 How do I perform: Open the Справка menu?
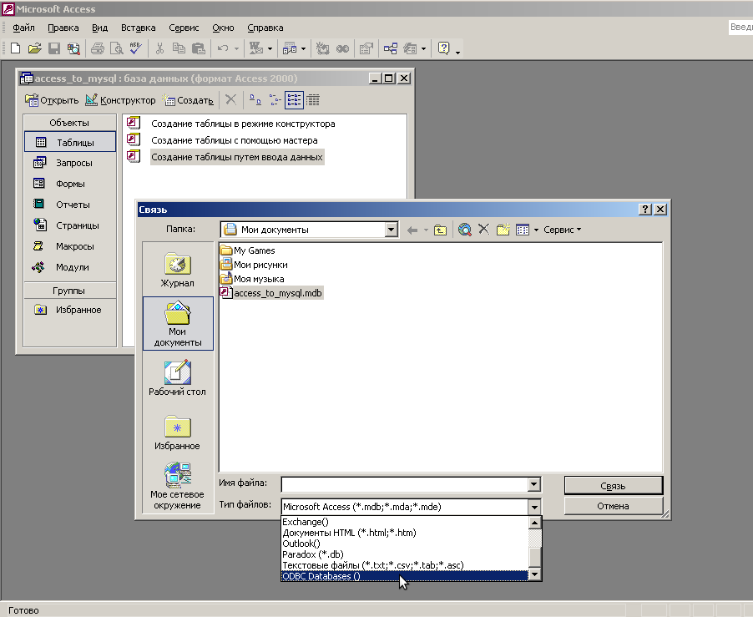pyautogui.click(x=265, y=28)
